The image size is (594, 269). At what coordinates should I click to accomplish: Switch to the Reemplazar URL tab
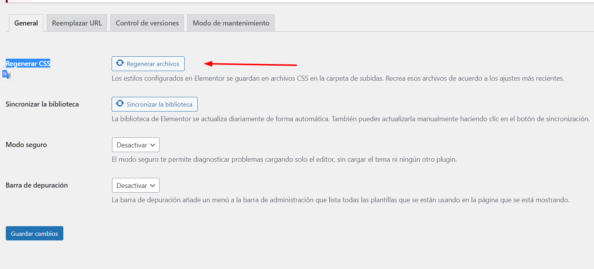(77, 23)
